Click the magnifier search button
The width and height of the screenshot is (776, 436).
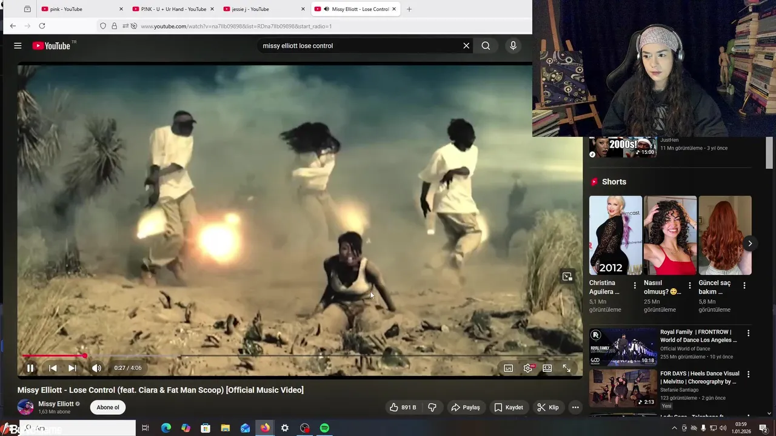486,45
